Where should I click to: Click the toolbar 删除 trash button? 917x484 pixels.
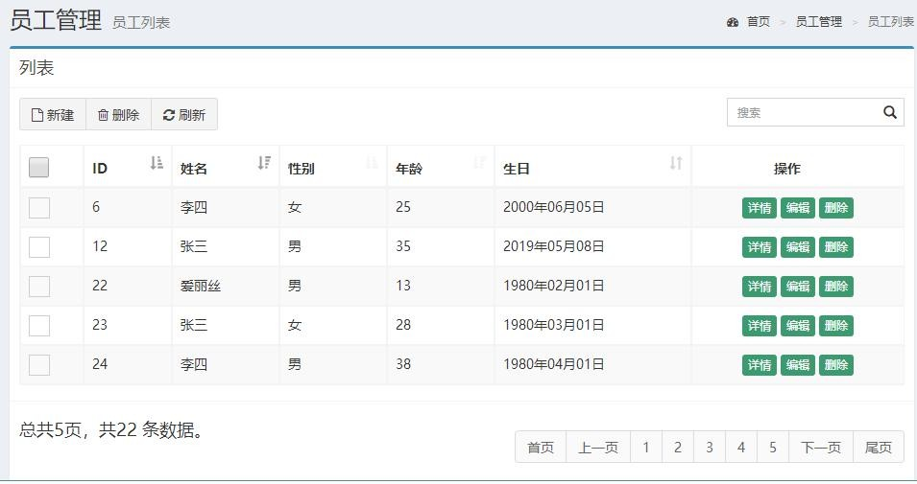119,114
